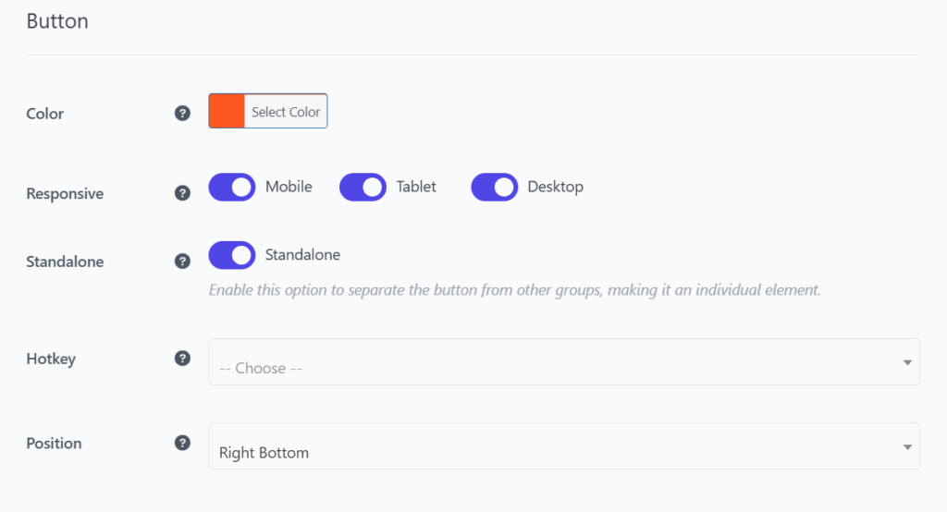Open the Responsive help question mark
Viewport: 947px width, 512px height.
182,193
